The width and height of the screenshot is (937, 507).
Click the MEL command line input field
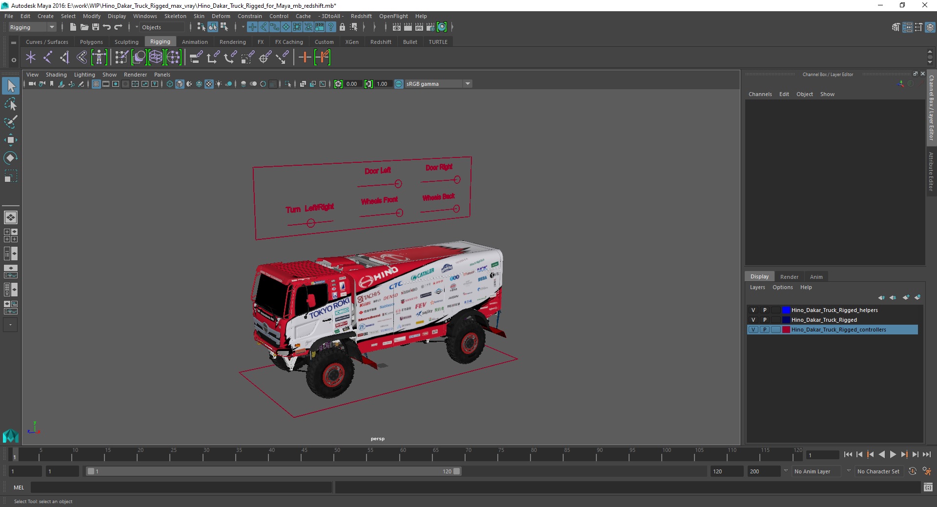point(181,487)
